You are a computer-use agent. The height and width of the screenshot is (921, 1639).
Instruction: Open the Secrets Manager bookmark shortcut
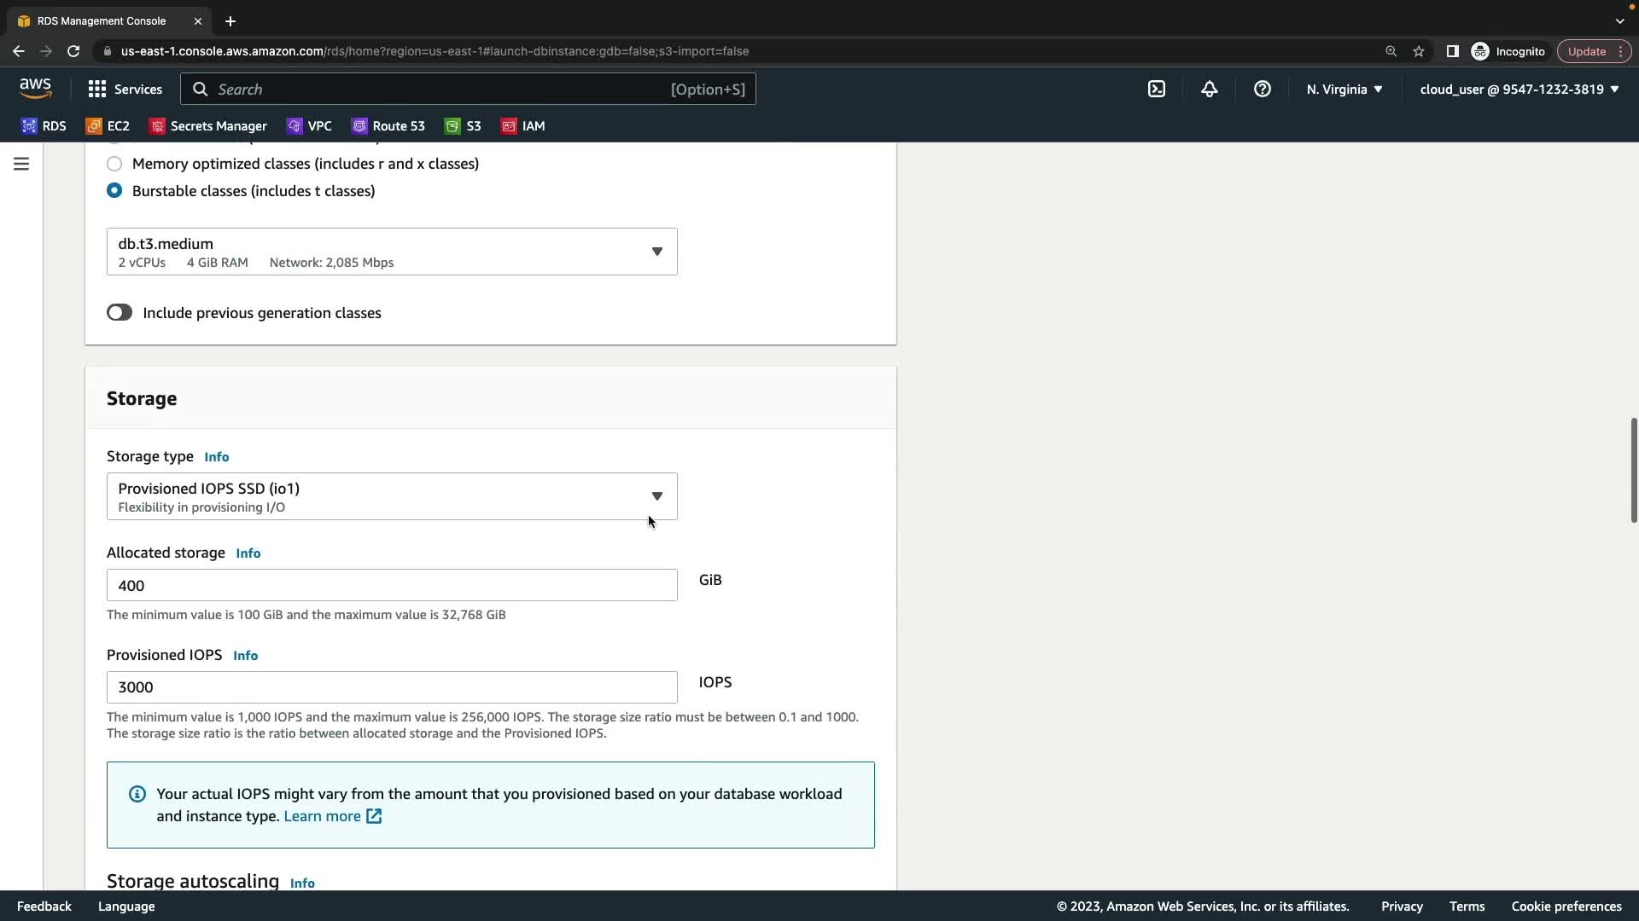coord(208,126)
